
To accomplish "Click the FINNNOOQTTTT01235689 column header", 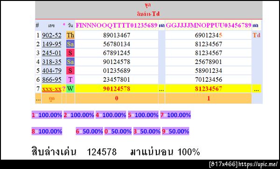I will tap(116, 25).
